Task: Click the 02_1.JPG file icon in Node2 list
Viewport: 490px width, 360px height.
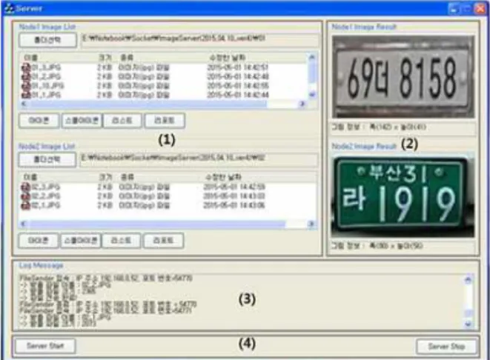Action: point(25,205)
